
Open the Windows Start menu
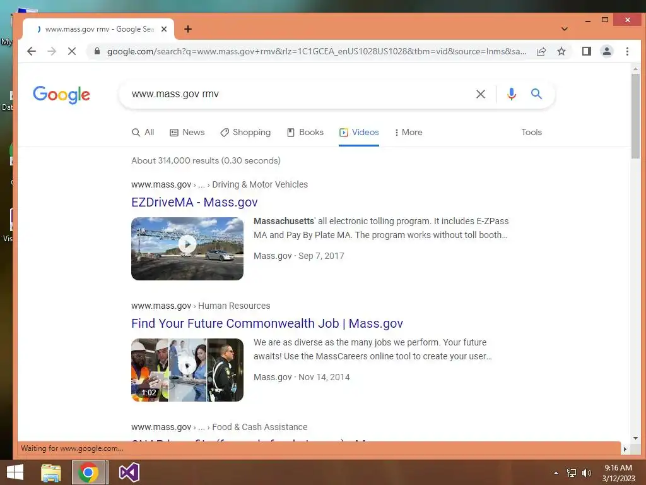click(15, 472)
